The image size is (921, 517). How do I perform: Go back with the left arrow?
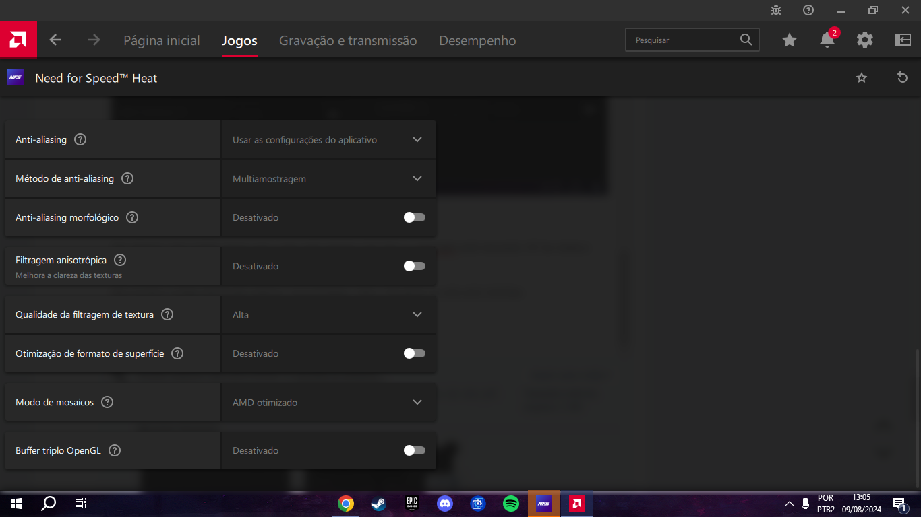pos(55,40)
